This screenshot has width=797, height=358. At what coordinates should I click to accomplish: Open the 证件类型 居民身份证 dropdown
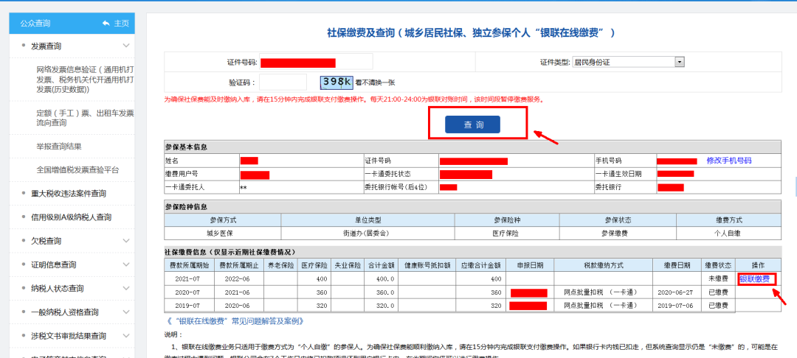click(x=628, y=62)
